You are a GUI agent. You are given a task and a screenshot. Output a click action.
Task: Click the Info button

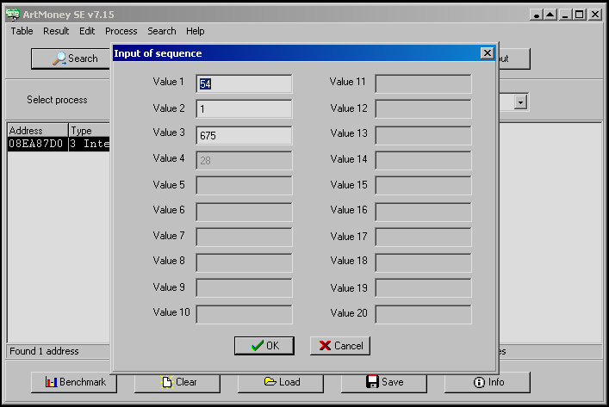[x=487, y=382]
